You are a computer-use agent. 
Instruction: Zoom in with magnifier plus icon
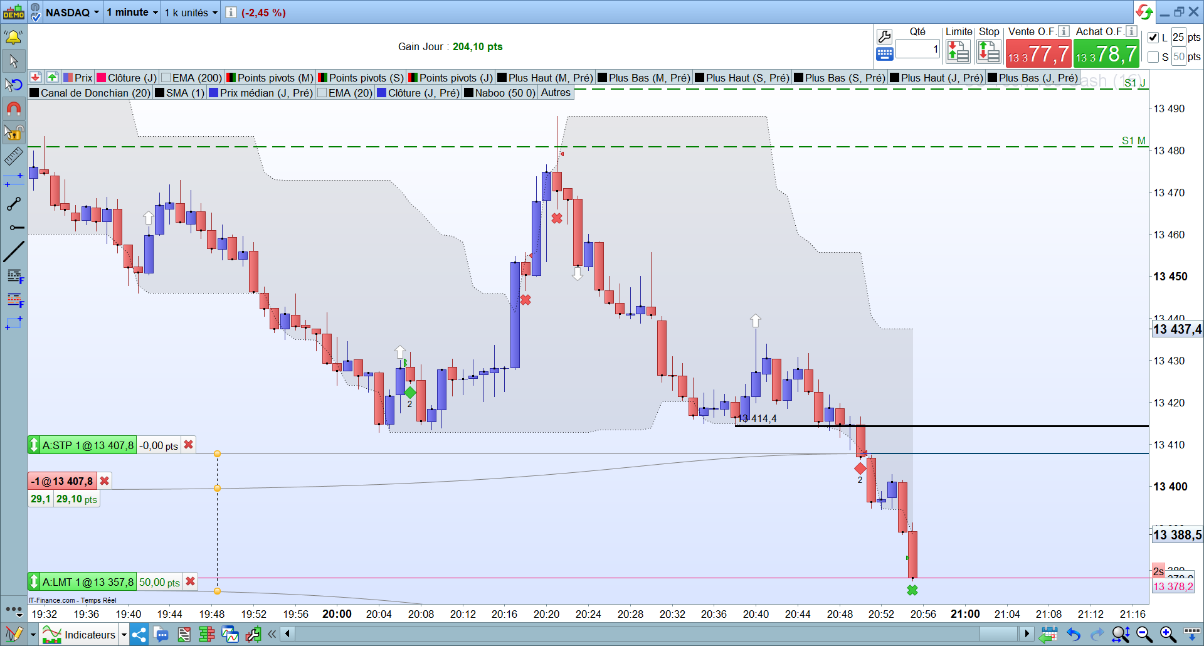click(x=1168, y=635)
